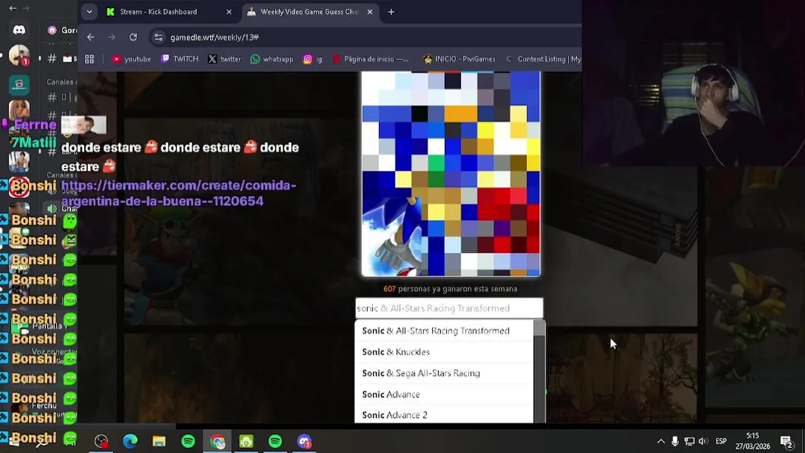Open the Discord home icon
The width and height of the screenshot is (805, 453).
click(19, 30)
